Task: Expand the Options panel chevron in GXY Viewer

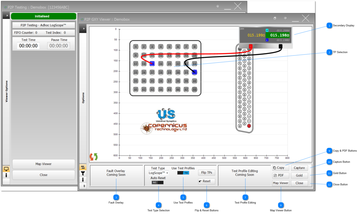Action: click(x=83, y=29)
